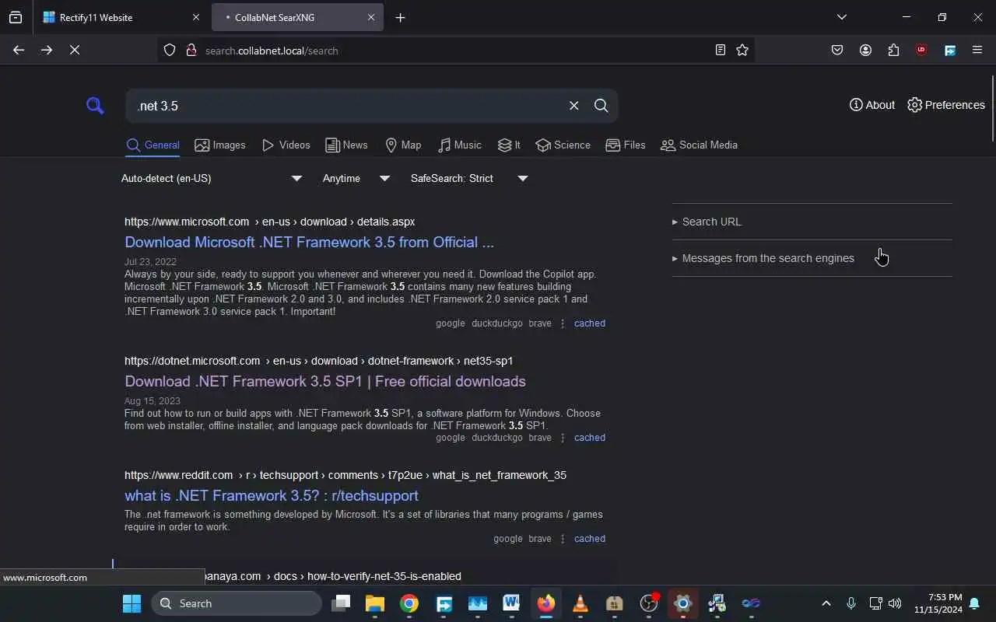Open the Firefox hamburger menu

(x=977, y=50)
